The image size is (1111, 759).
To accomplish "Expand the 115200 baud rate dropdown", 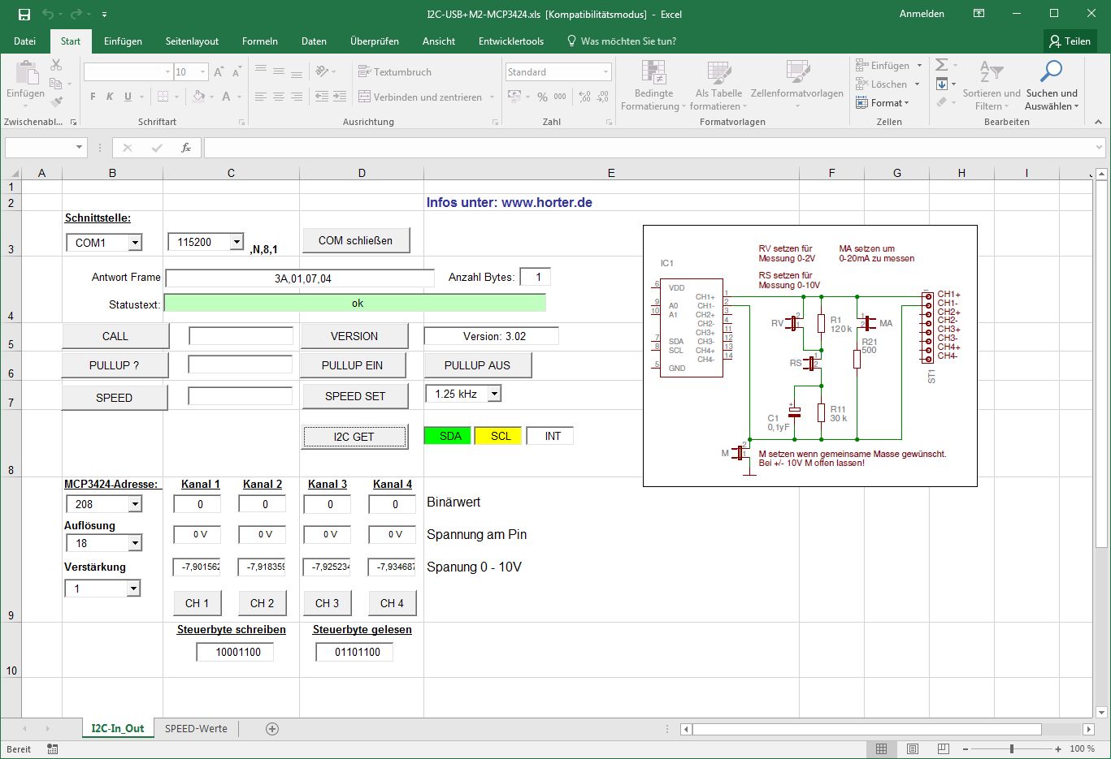I will click(236, 242).
